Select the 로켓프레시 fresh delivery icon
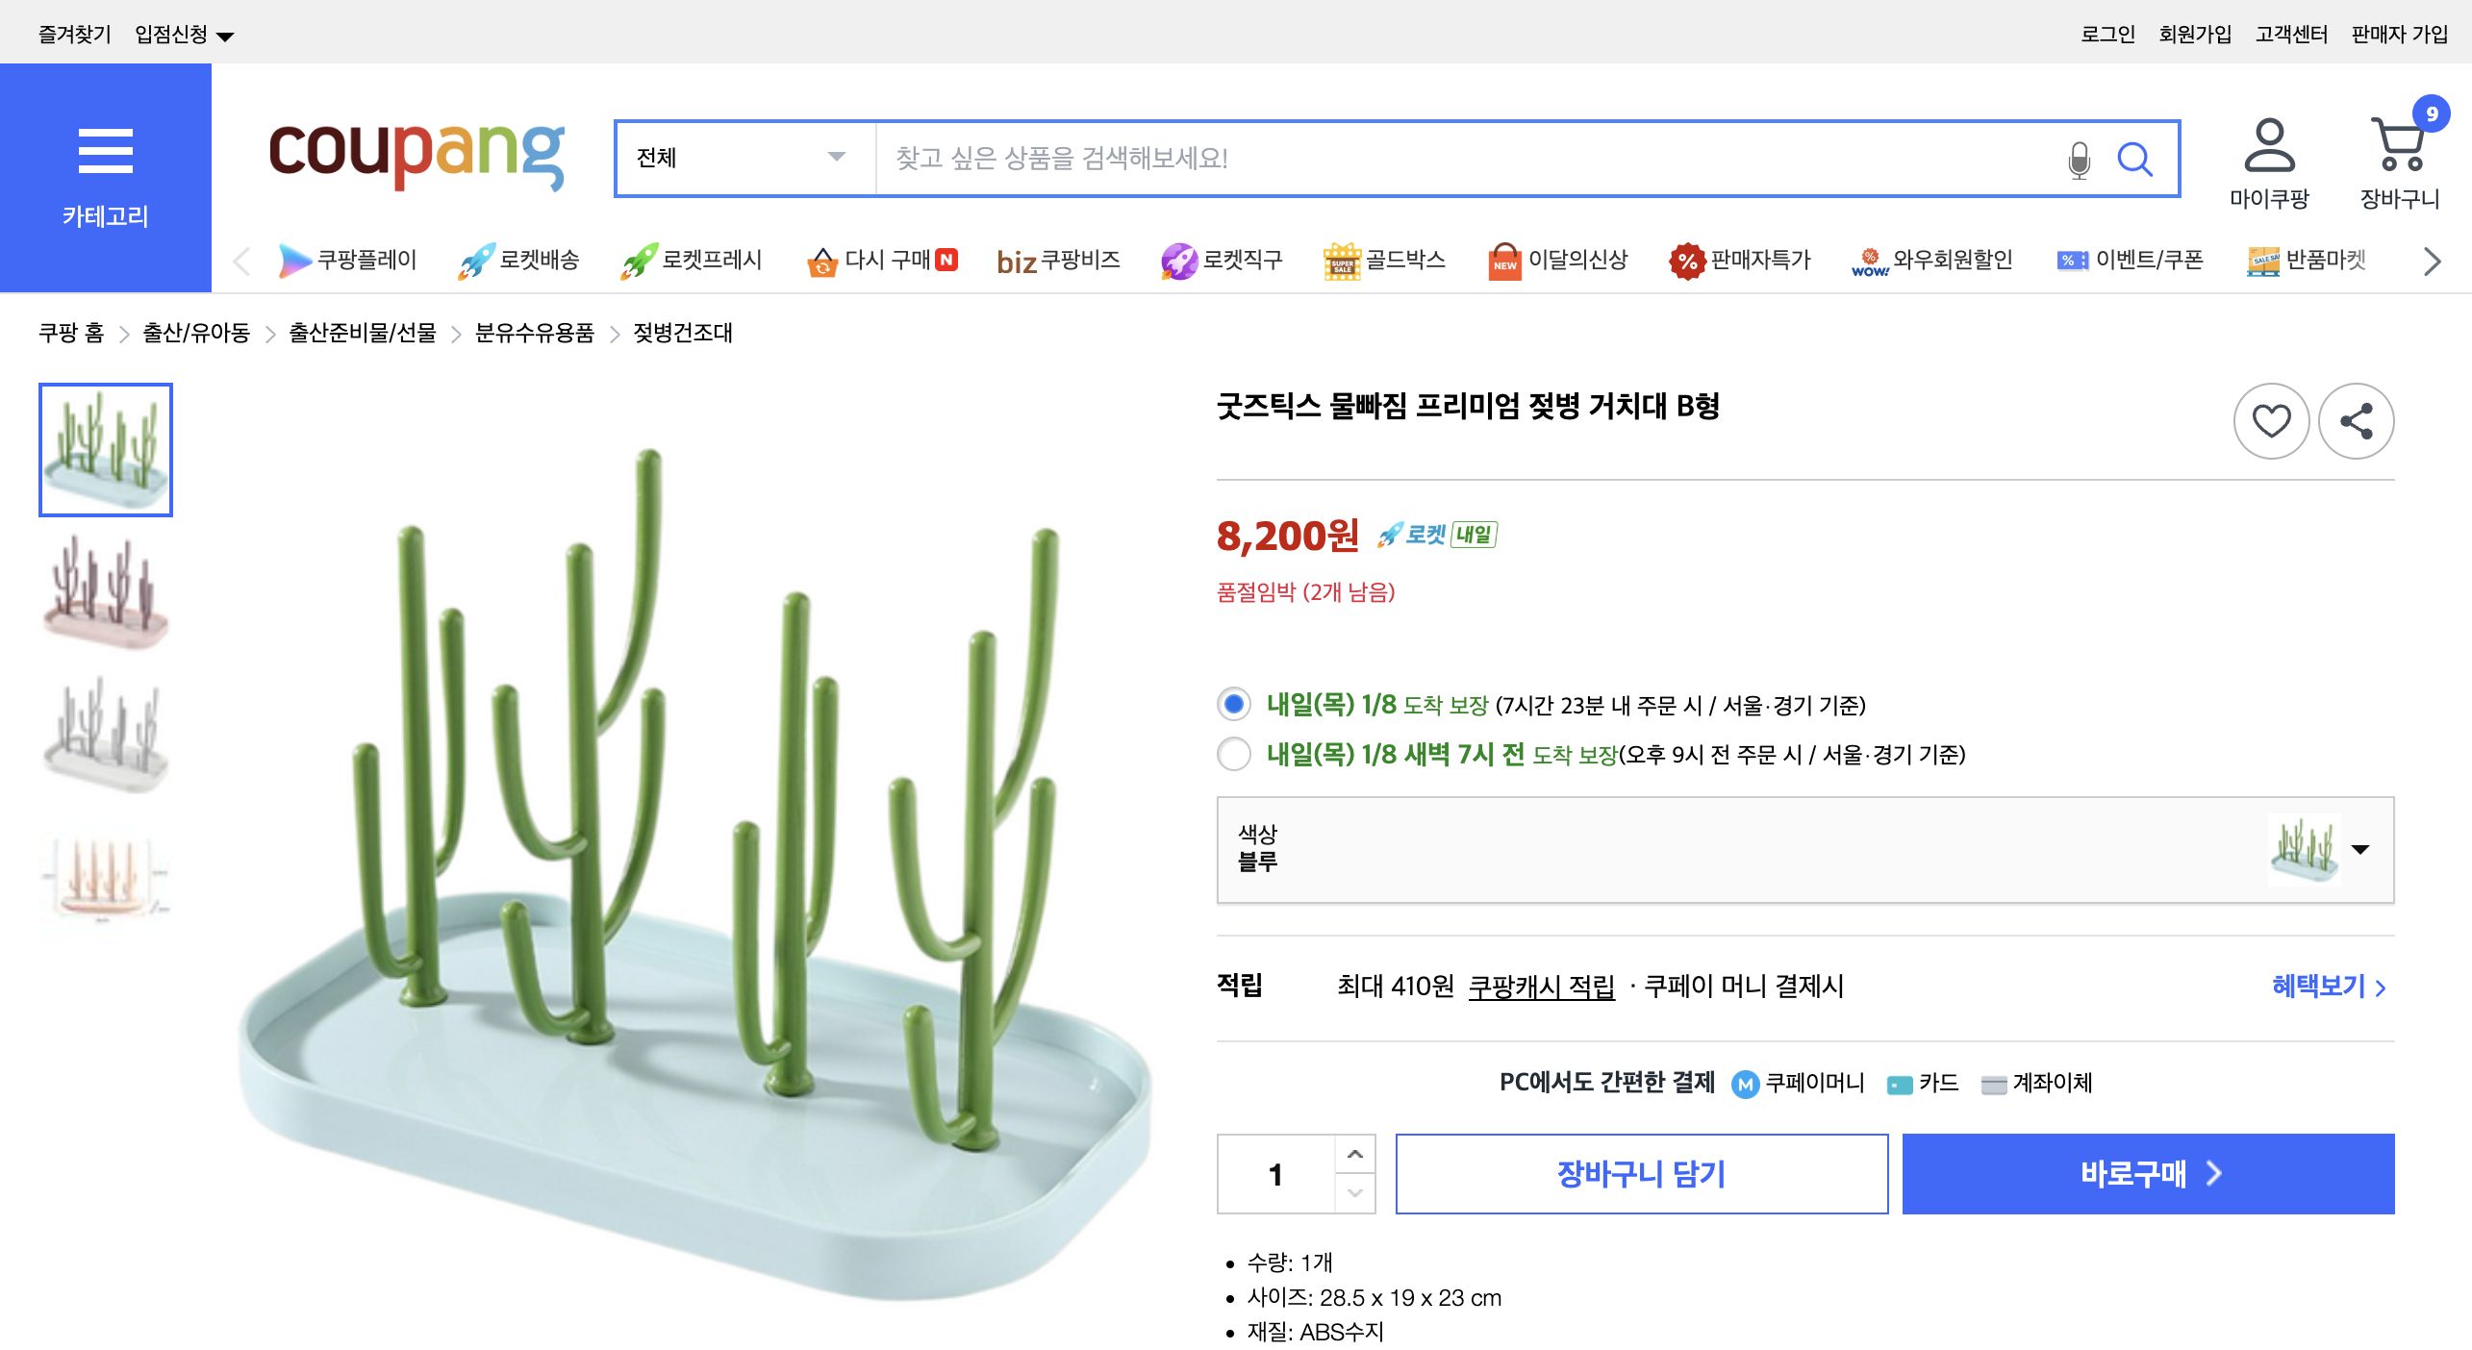 pyautogui.click(x=642, y=261)
